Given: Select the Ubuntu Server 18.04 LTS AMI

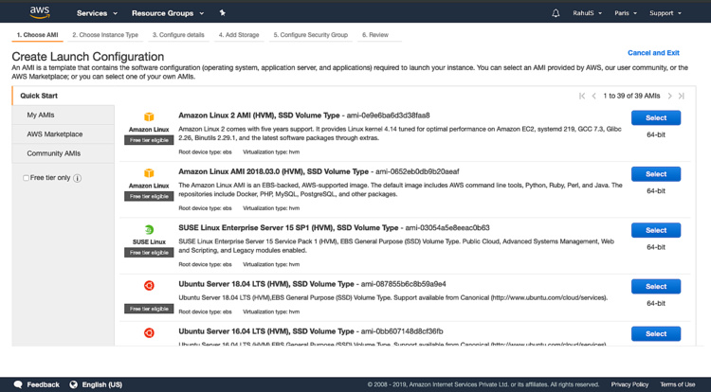Looking at the screenshot, I should [x=655, y=286].
